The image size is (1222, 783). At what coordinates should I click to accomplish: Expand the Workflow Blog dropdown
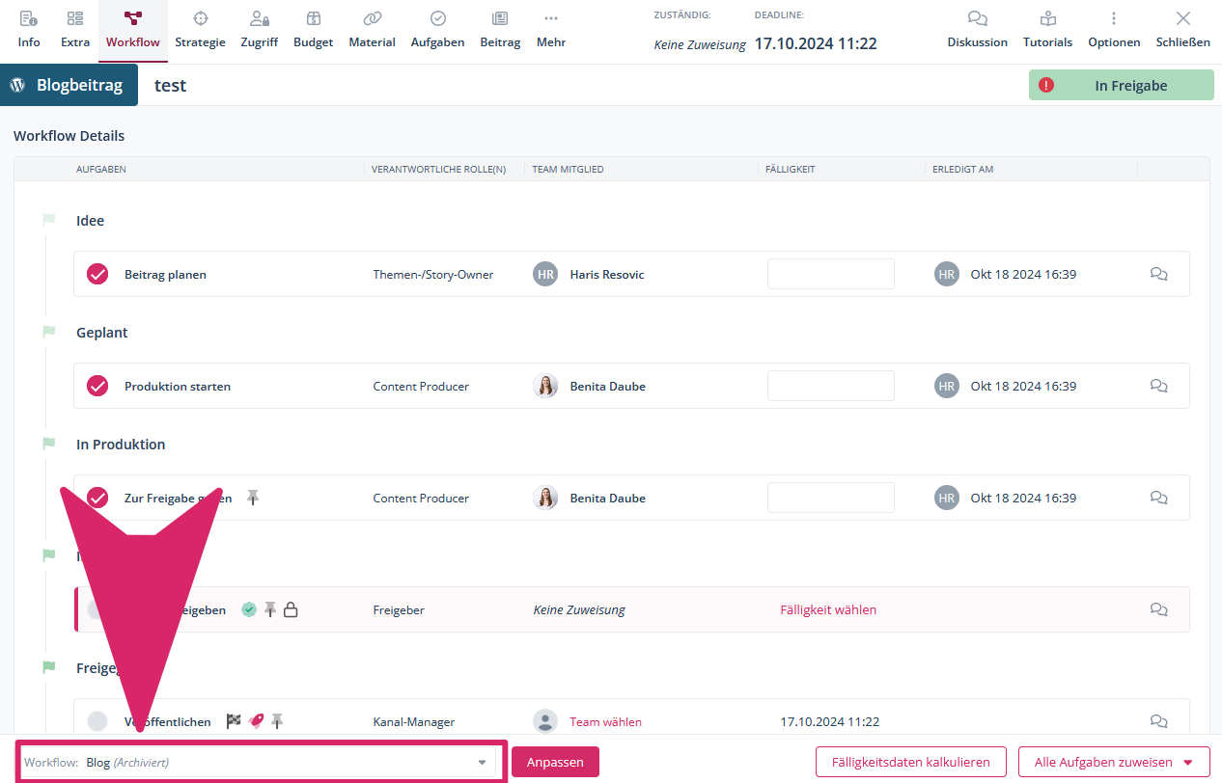point(482,763)
